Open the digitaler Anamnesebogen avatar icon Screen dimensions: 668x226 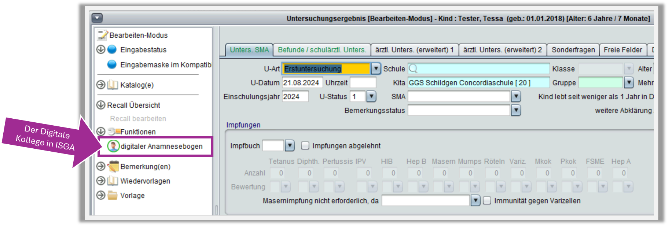[113, 146]
